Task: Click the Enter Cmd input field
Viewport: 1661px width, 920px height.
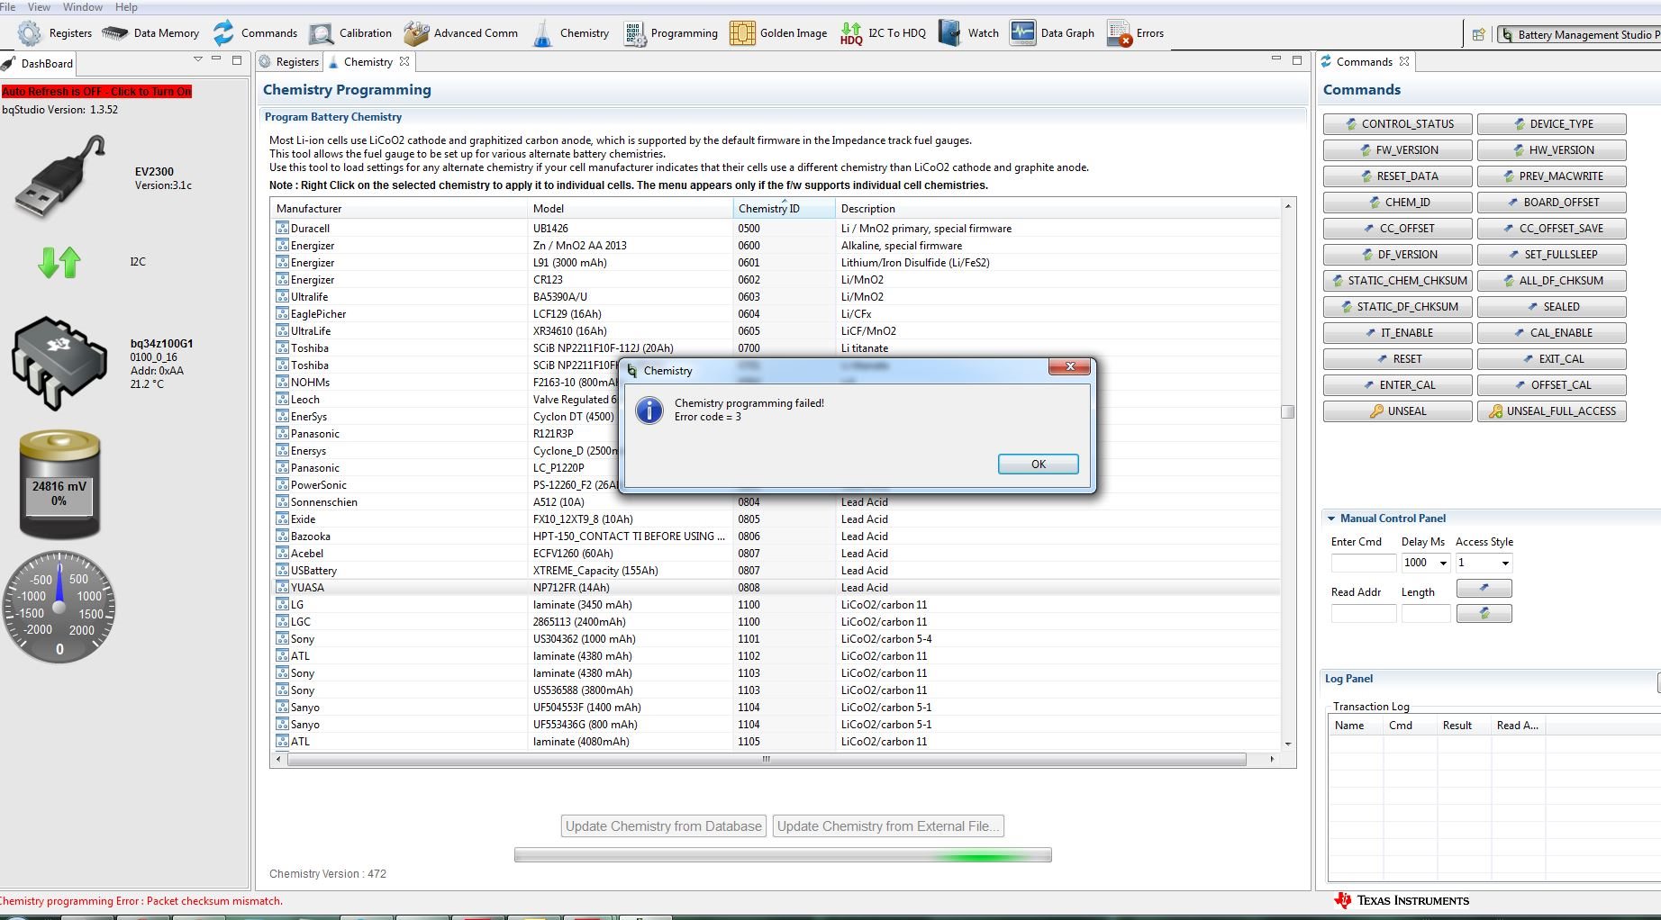Action: 1364,564
